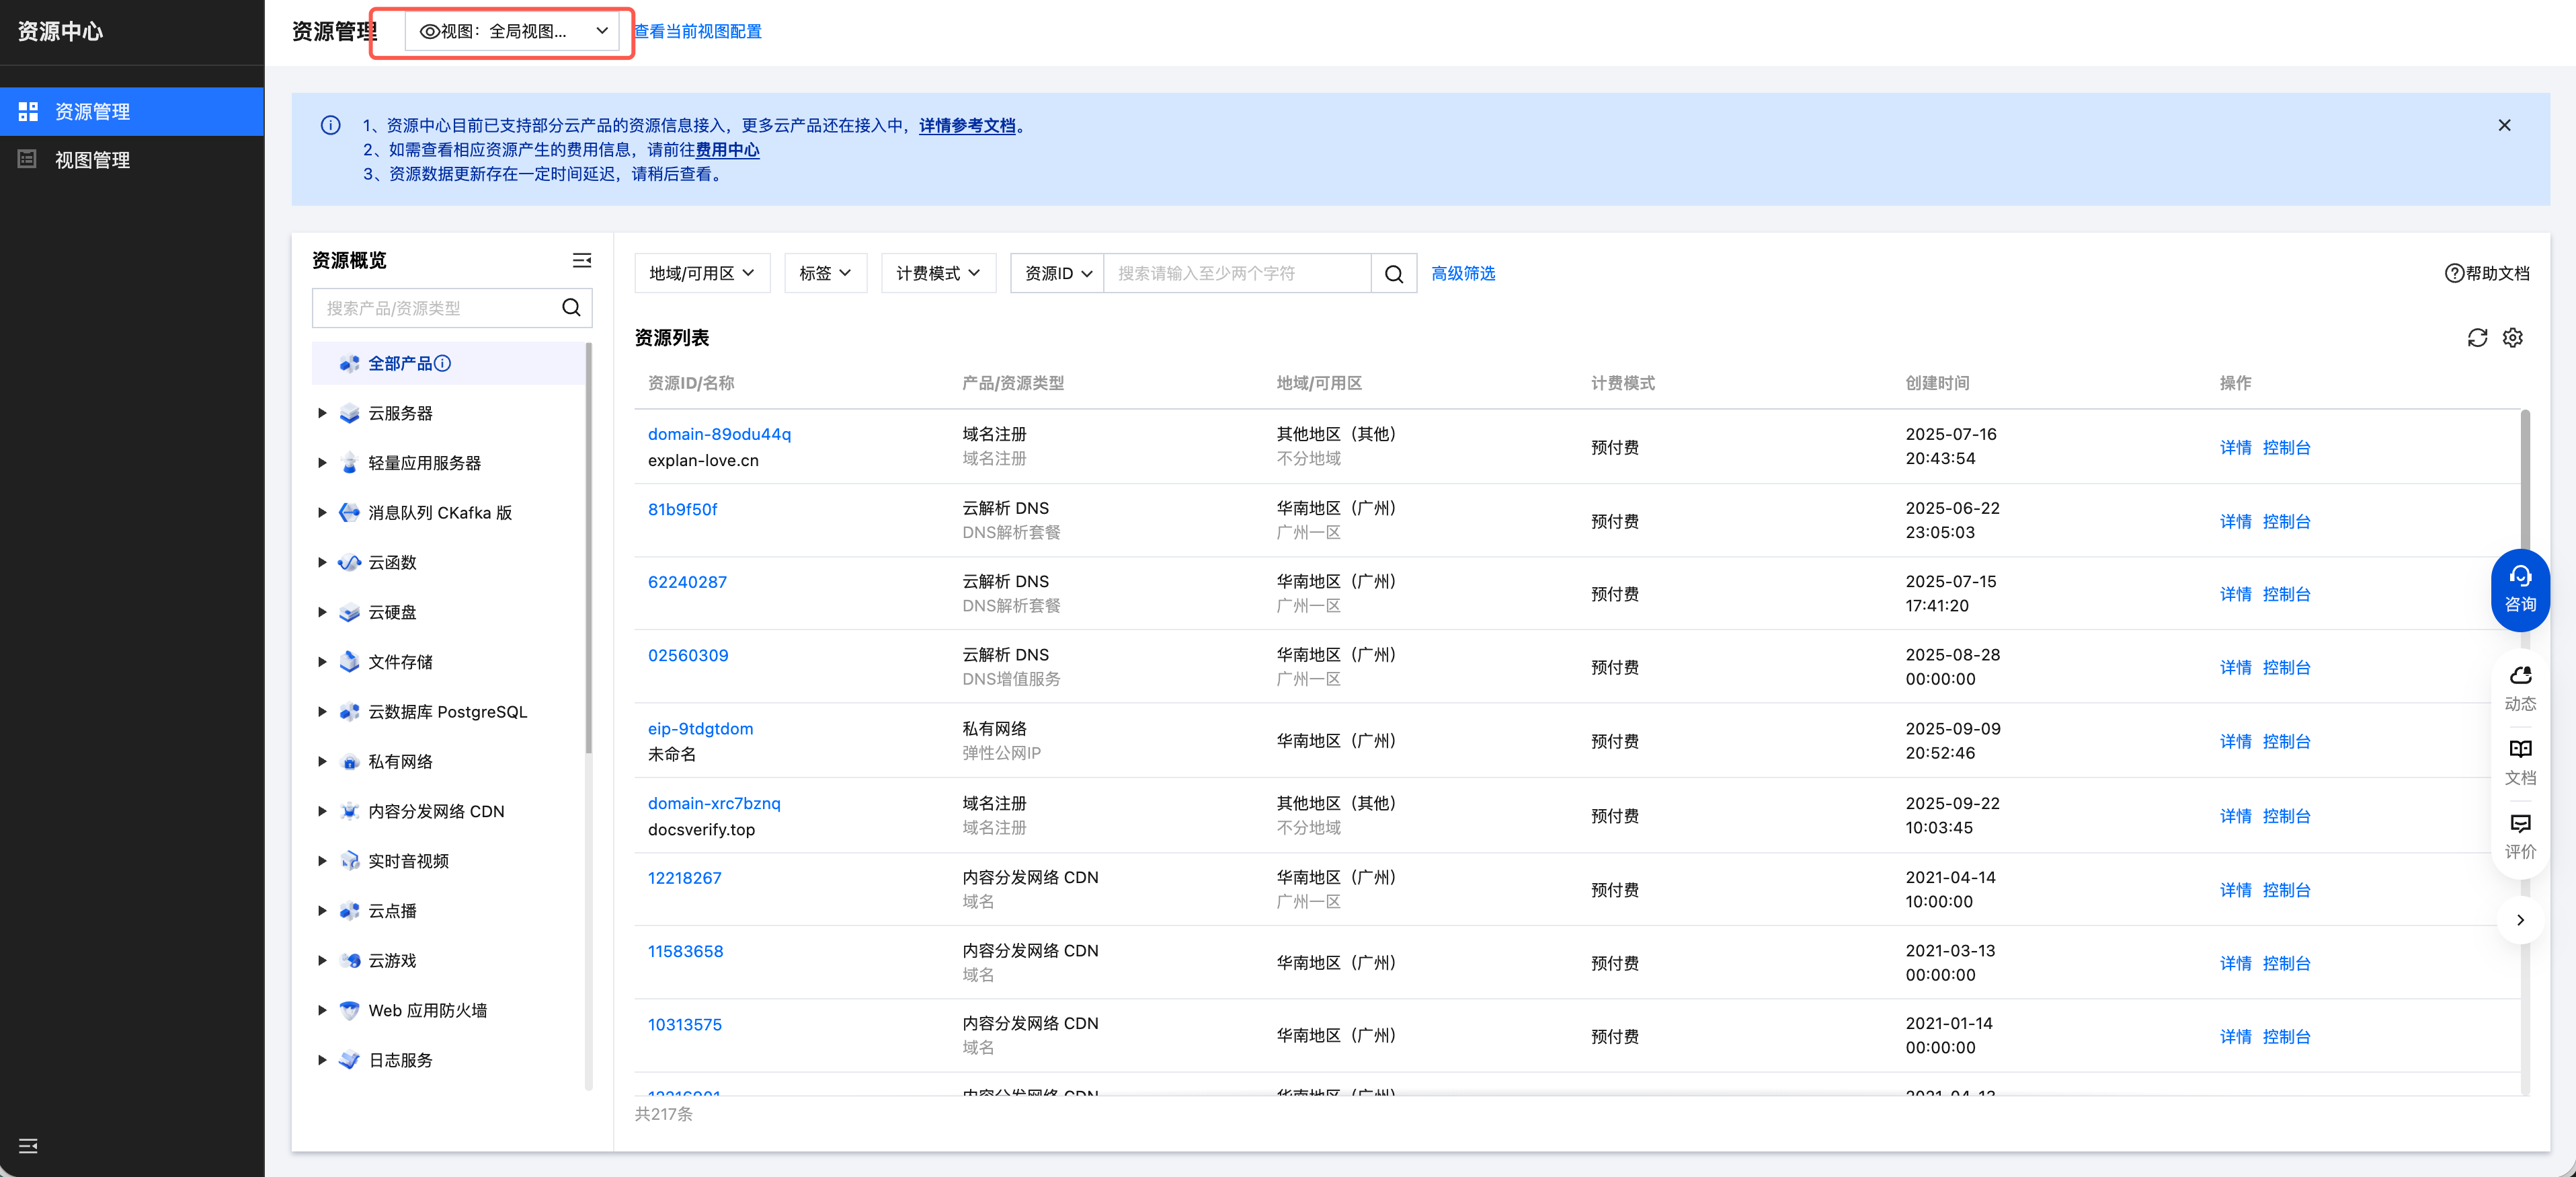Collapse the resource overview panel icon
2576x1177 pixels.
pos(581,260)
